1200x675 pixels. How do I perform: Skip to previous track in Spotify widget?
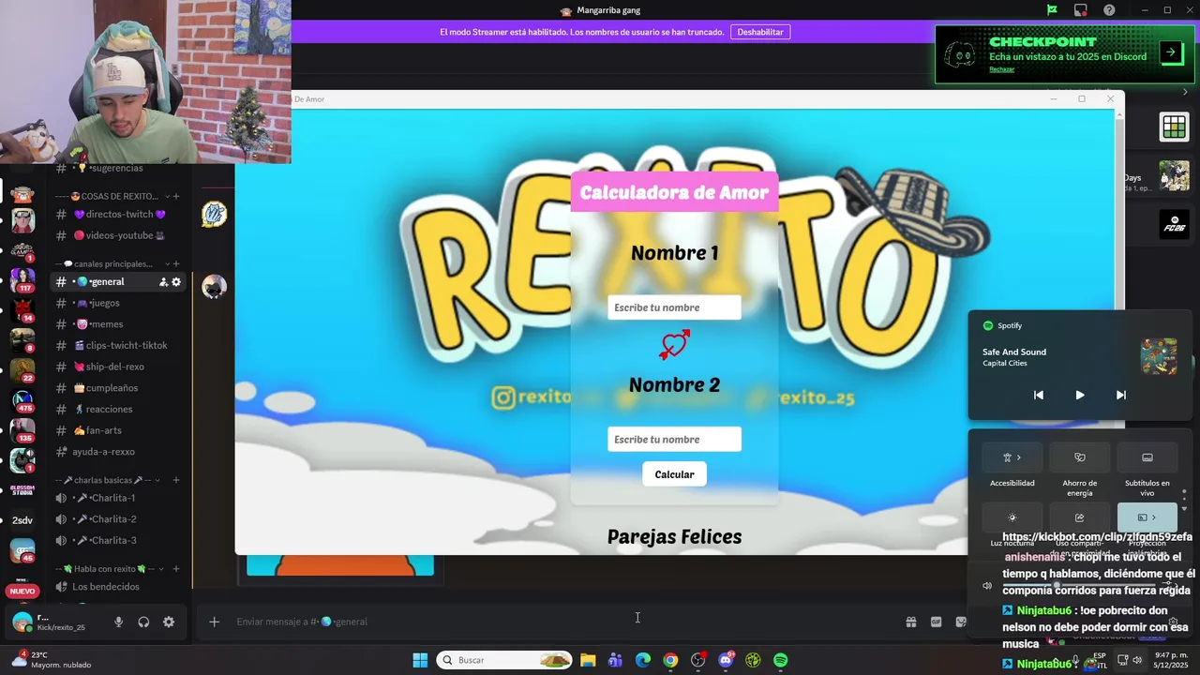click(1038, 395)
